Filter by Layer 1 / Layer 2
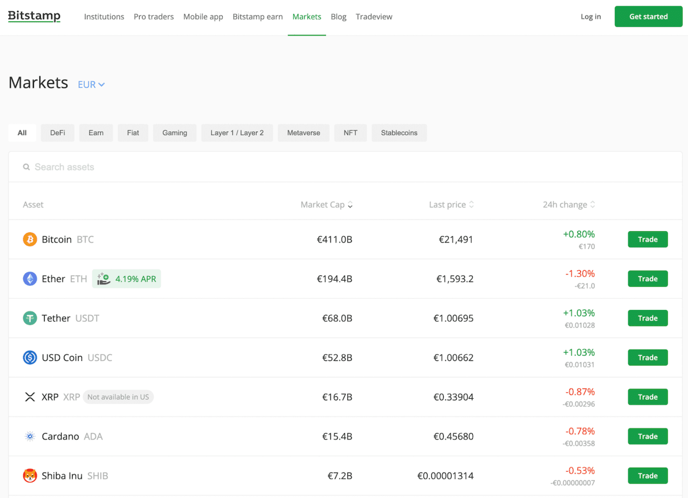Image resolution: width=688 pixels, height=498 pixels. tap(237, 133)
